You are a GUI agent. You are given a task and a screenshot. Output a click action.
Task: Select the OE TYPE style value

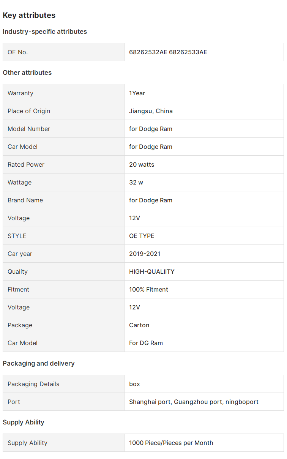(142, 236)
